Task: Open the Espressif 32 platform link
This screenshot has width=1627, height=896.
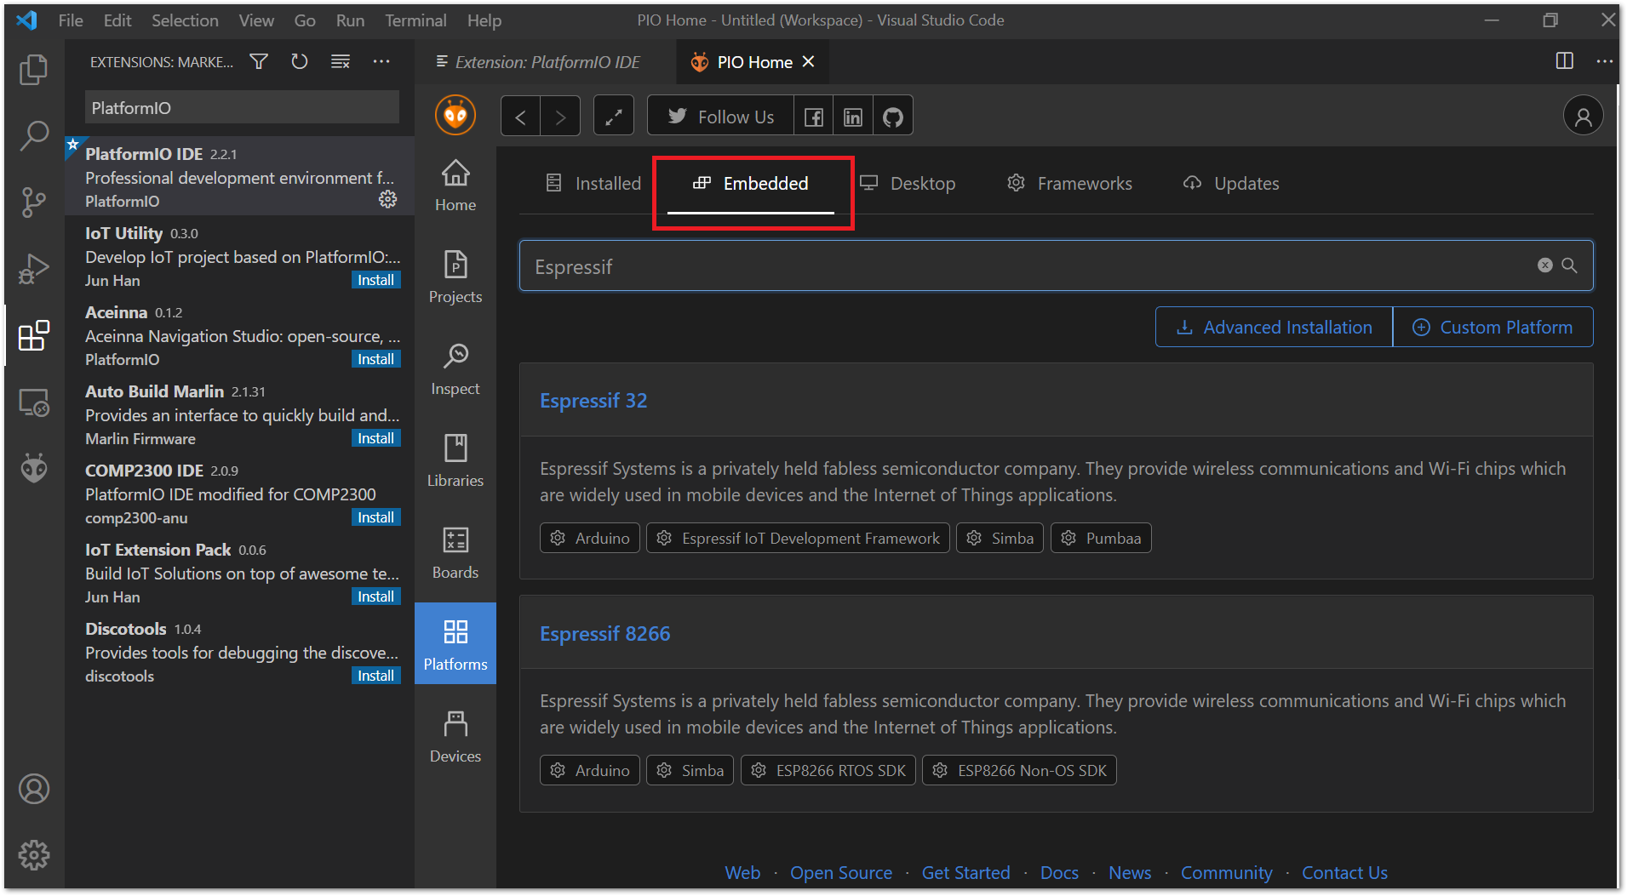Action: point(593,401)
